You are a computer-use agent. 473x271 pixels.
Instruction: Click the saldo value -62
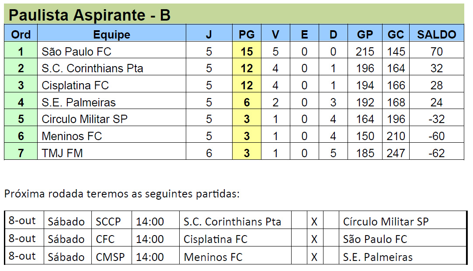(436, 153)
